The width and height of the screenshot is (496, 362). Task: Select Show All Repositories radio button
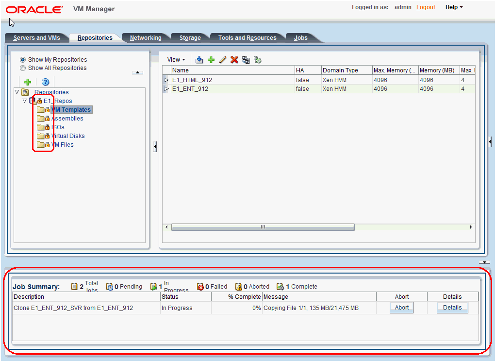click(23, 68)
